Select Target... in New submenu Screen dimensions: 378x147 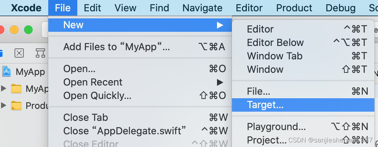(x=303, y=105)
